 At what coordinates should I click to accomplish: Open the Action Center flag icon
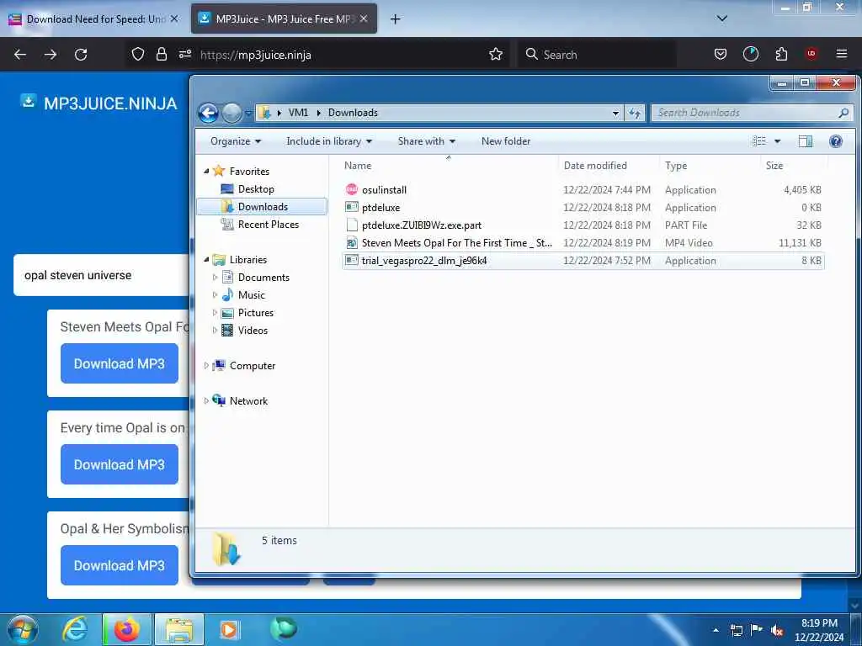pos(757,630)
